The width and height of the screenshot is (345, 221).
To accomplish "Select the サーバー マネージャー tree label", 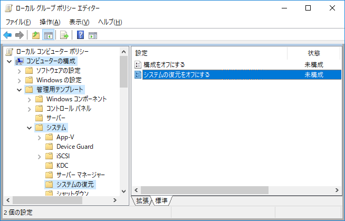I will coord(81,175).
